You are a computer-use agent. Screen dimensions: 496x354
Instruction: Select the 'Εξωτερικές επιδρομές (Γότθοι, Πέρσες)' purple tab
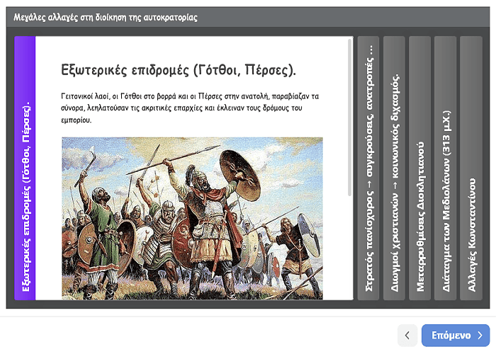tap(25, 169)
